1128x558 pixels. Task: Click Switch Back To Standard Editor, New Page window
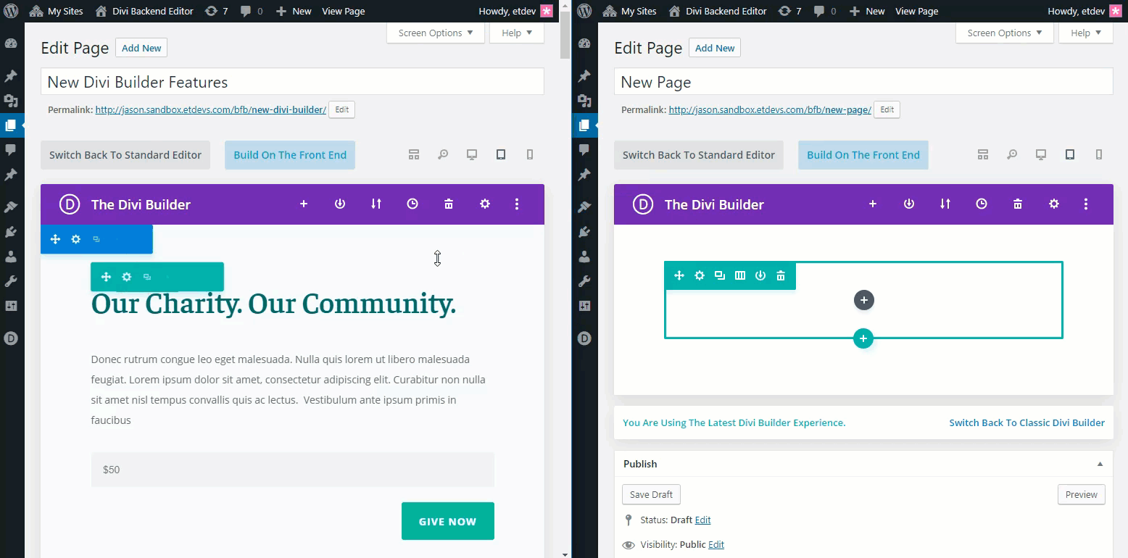coord(699,155)
